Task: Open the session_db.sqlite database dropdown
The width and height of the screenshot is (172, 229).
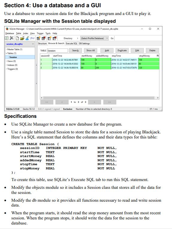Action: (20, 44)
